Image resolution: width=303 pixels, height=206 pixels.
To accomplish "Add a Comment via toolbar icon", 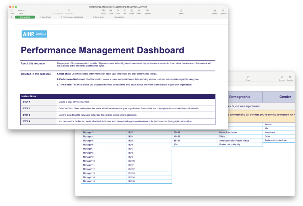I will coord(147,11).
